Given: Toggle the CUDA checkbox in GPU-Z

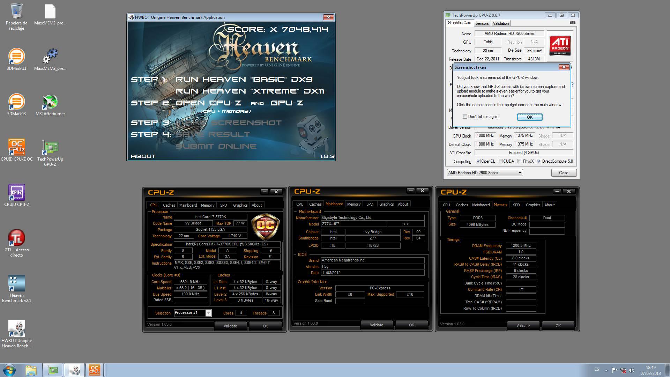Looking at the screenshot, I should point(500,161).
